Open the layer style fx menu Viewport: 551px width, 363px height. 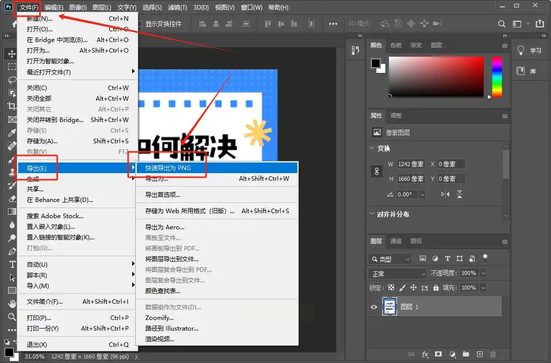[425, 354]
